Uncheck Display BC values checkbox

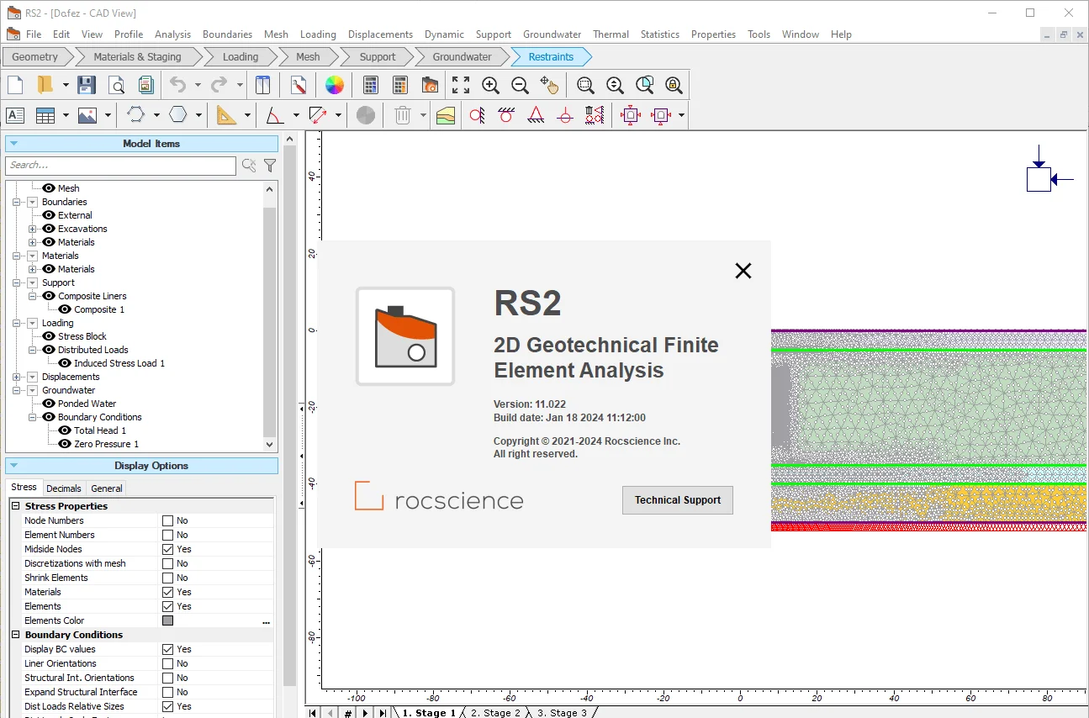pos(168,649)
